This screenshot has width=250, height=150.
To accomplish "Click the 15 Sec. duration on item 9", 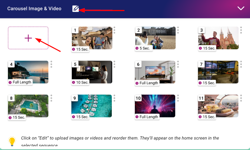I will coord(80,117).
